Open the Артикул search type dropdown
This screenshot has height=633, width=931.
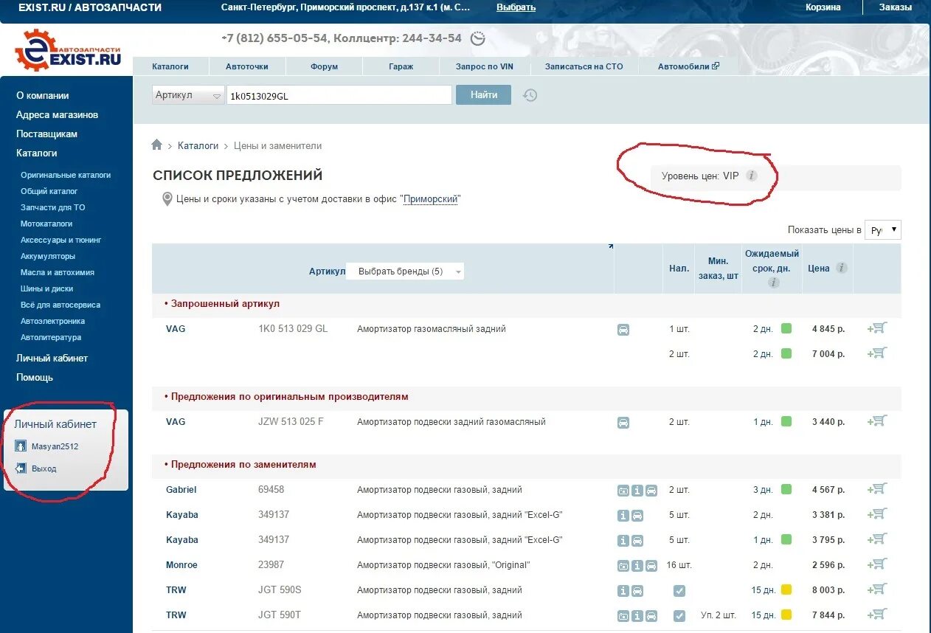pyautogui.click(x=188, y=95)
